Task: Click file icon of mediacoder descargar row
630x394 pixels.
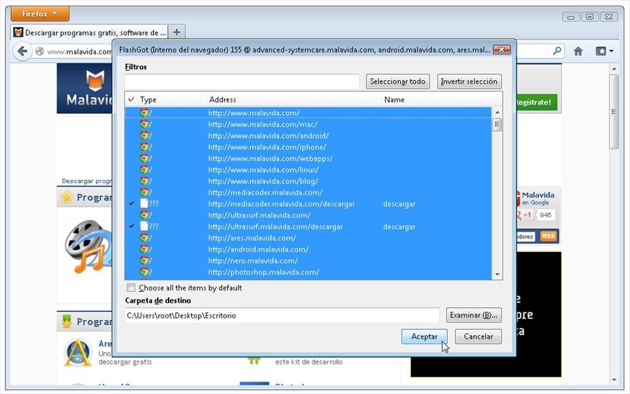Action: coord(144,203)
